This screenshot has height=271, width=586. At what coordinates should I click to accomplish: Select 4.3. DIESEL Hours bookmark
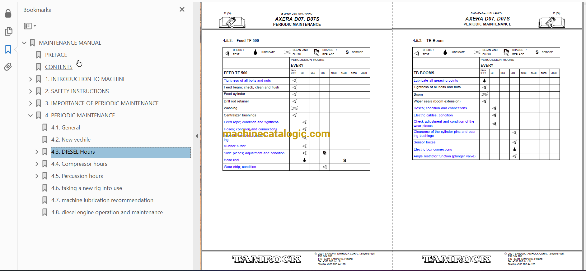click(x=121, y=152)
